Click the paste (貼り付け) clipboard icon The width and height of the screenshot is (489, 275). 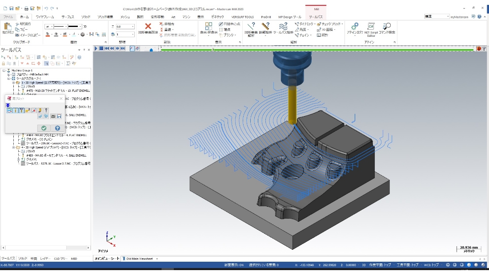(x=8, y=28)
